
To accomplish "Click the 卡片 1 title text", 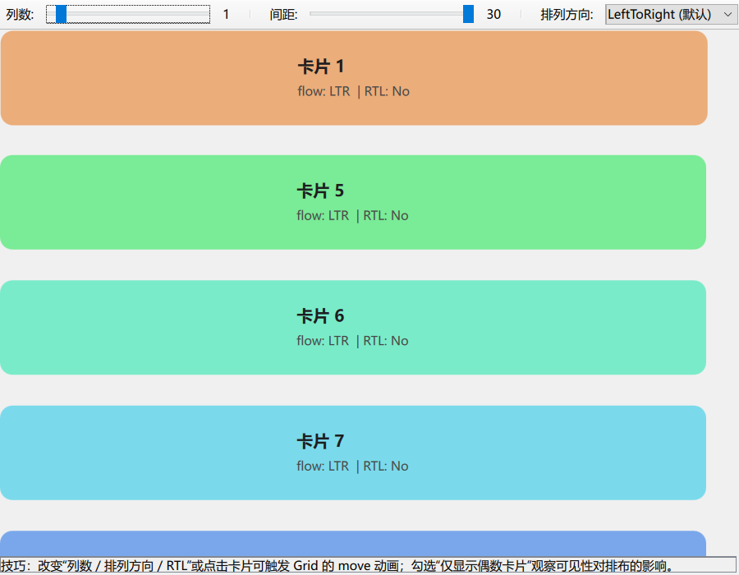I will click(x=321, y=67).
